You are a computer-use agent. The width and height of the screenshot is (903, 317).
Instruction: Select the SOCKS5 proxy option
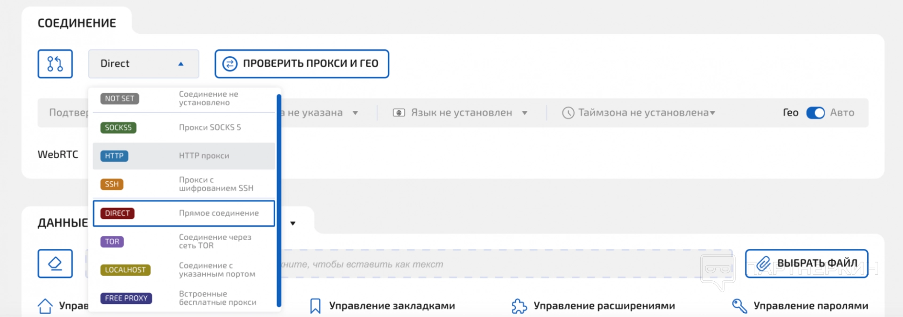point(183,128)
